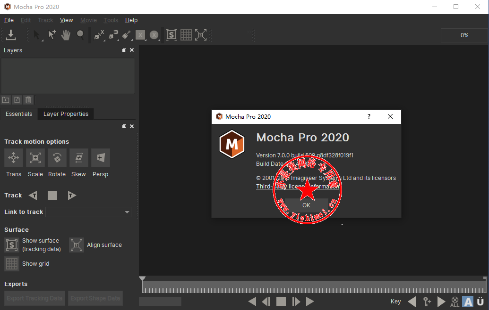489x310 pixels.
Task: Click Export Shape Data button
Action: [x=95, y=298]
